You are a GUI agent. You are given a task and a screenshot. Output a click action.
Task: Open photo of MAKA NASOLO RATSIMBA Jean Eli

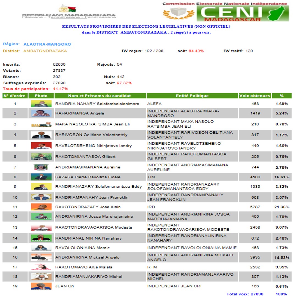tap(41, 124)
